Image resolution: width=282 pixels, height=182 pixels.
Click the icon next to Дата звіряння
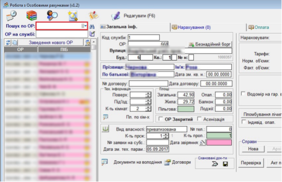pos(202,143)
